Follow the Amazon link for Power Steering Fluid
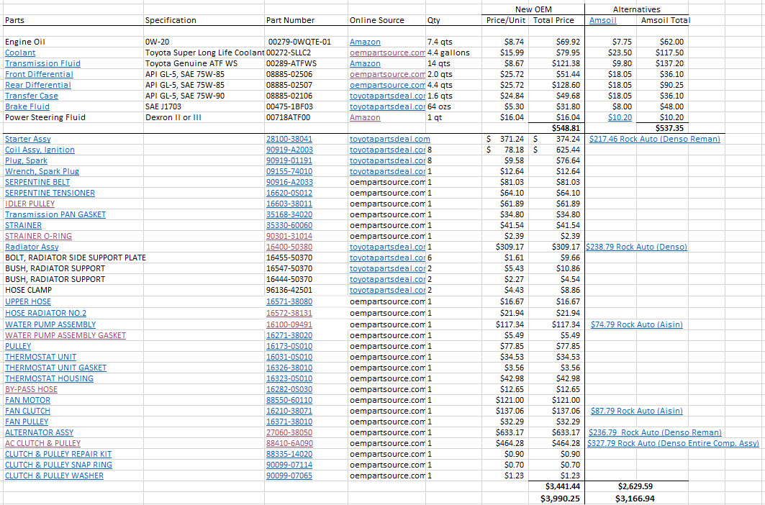 pos(365,117)
